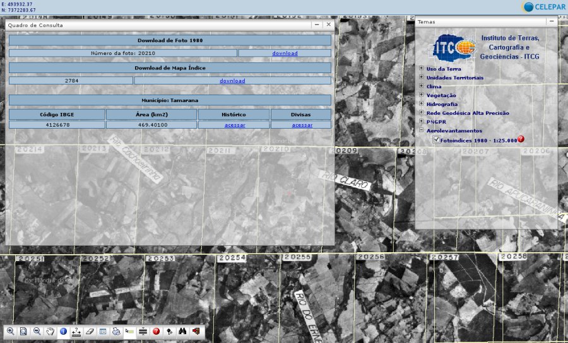The width and height of the screenshot is (568, 343).
Task: Click the binoculars search tool
Action: (182, 331)
